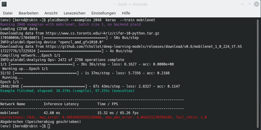The height and width of the screenshot is (130, 261).
Task: Open the Einstellungen menu
Action: [x=104, y=13]
